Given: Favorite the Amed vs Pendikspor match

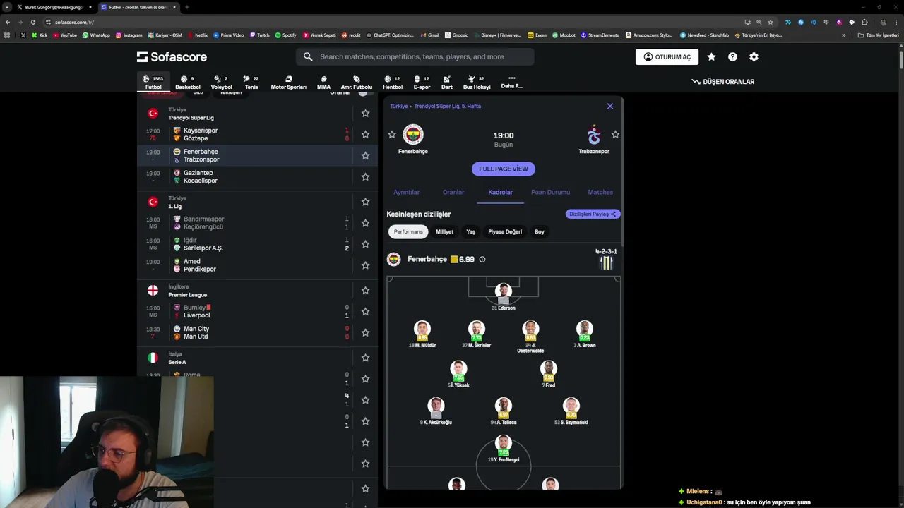Looking at the screenshot, I should [x=365, y=265].
